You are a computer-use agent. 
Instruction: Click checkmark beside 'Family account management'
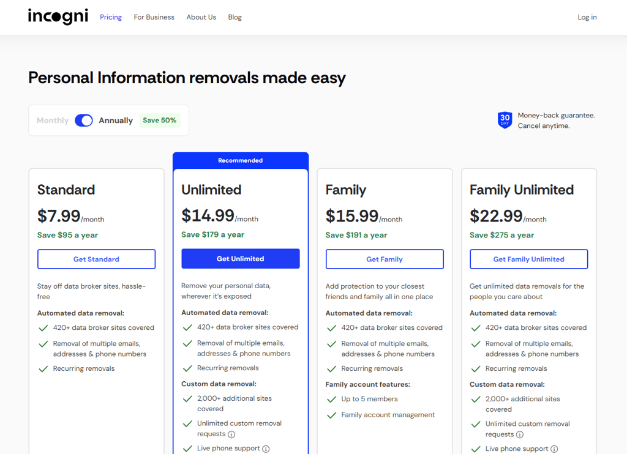point(331,415)
